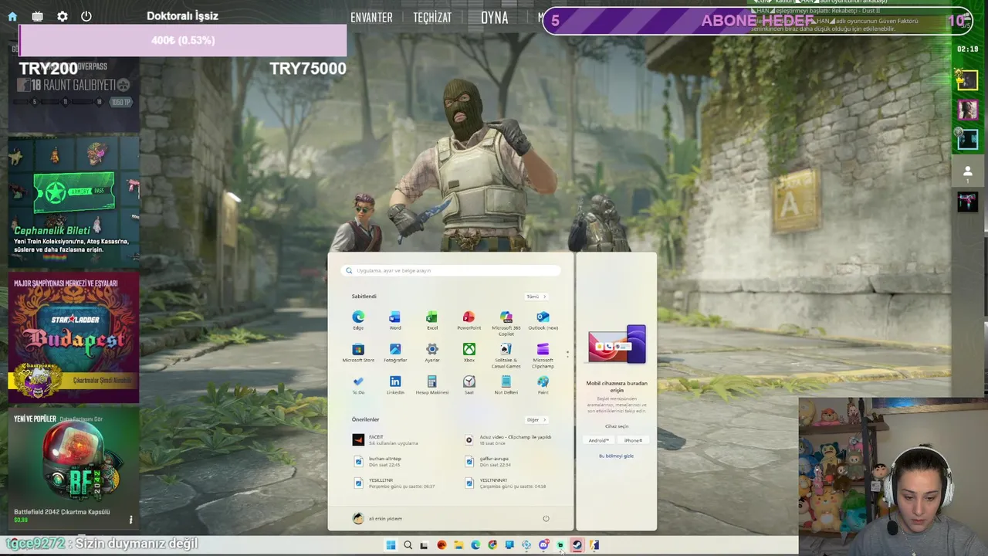Open Microsoft 365 Copilot app
Screen dimensions: 988x556
point(506,323)
